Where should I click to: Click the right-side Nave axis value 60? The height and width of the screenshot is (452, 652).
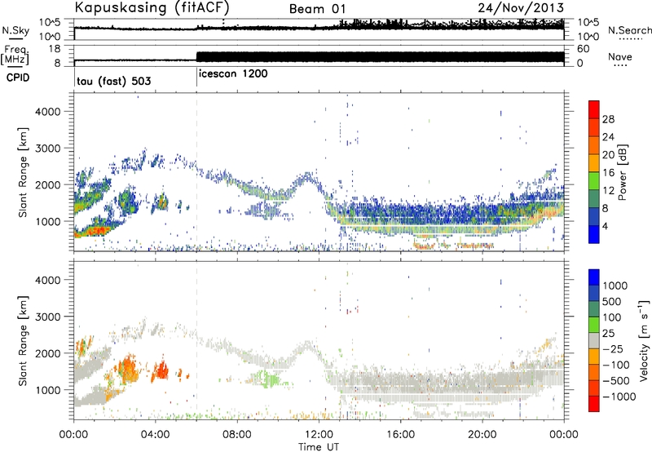coord(583,49)
